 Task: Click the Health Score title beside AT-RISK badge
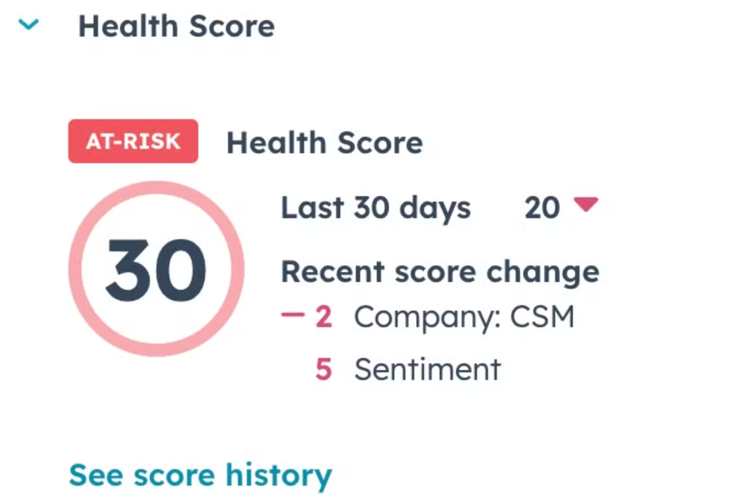(x=324, y=143)
